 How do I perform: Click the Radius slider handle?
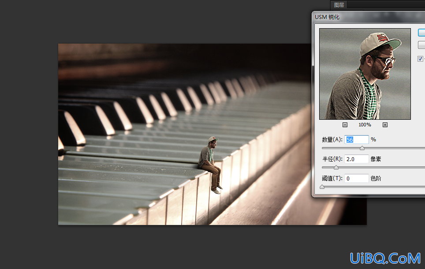pyautogui.click(x=336, y=167)
